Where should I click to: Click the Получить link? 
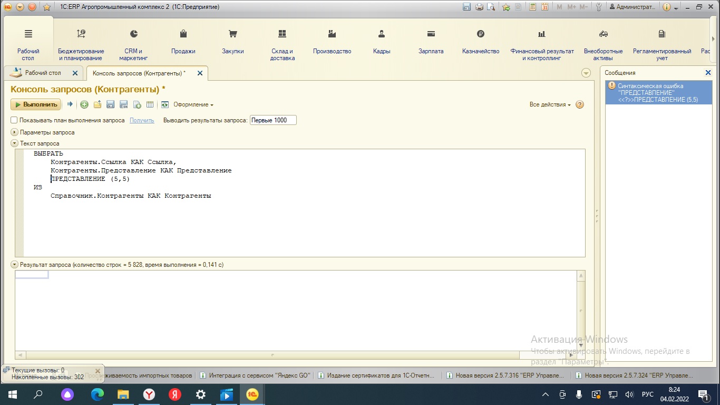pyautogui.click(x=142, y=120)
